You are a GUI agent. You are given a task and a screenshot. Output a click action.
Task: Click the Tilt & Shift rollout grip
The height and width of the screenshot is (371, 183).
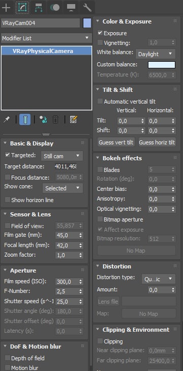pyautogui.click(x=175, y=89)
